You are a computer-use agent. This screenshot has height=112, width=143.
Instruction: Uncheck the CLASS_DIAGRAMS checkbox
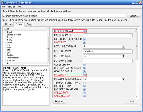point(84,31)
